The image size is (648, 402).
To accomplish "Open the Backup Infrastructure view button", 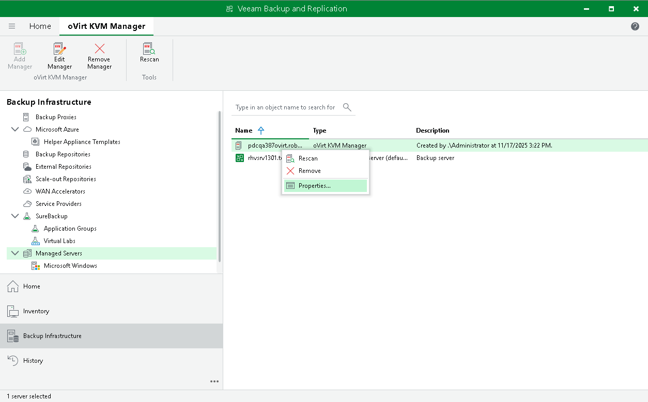I will coord(111,336).
